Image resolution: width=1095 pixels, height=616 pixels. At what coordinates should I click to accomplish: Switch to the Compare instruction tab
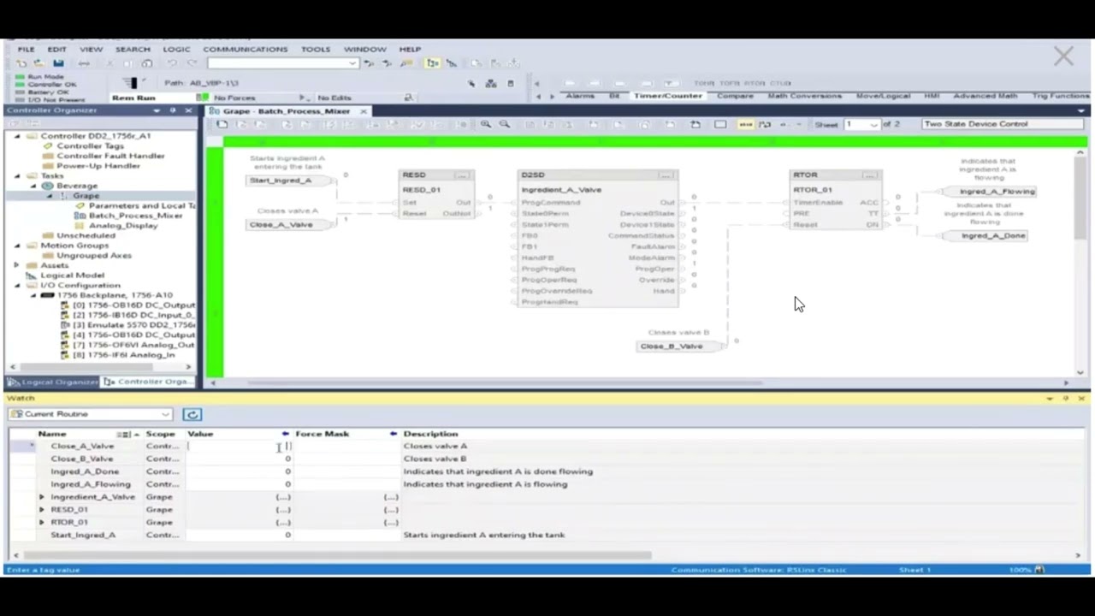pyautogui.click(x=735, y=96)
